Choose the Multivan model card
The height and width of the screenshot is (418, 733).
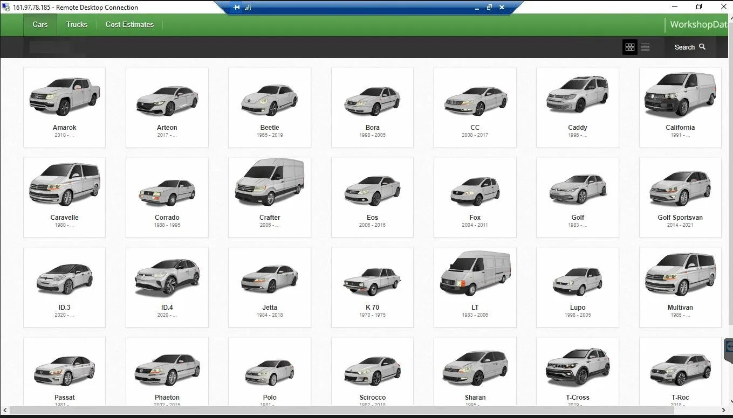click(680, 287)
